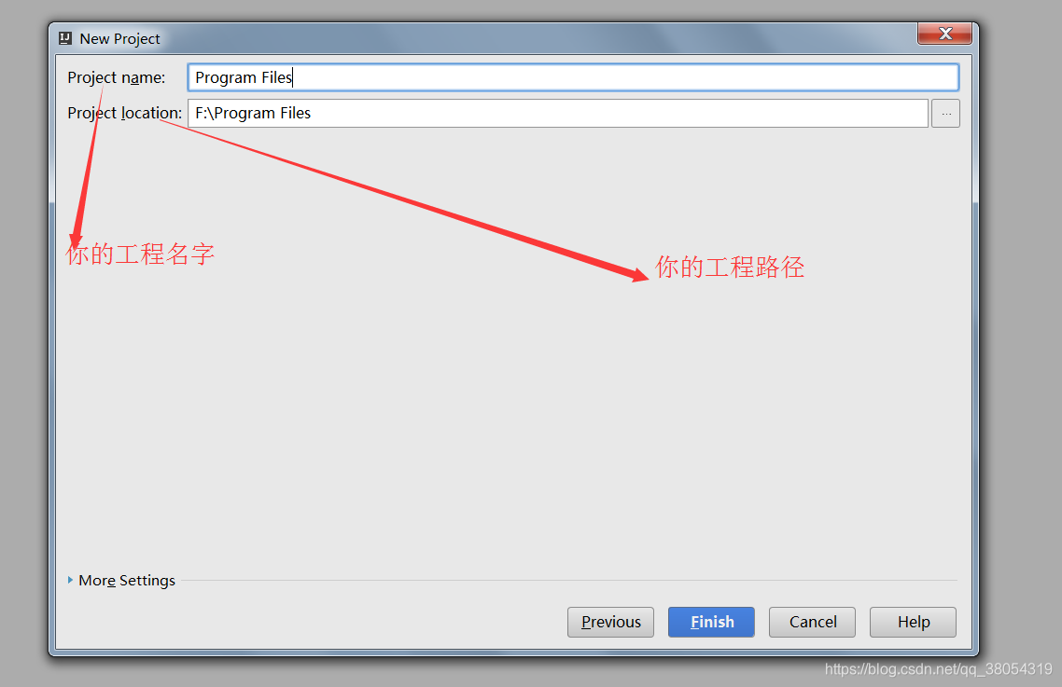Confirm project creation with Finish

(711, 622)
